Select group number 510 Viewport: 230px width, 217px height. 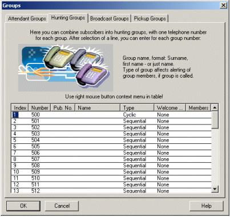[x=112, y=178]
